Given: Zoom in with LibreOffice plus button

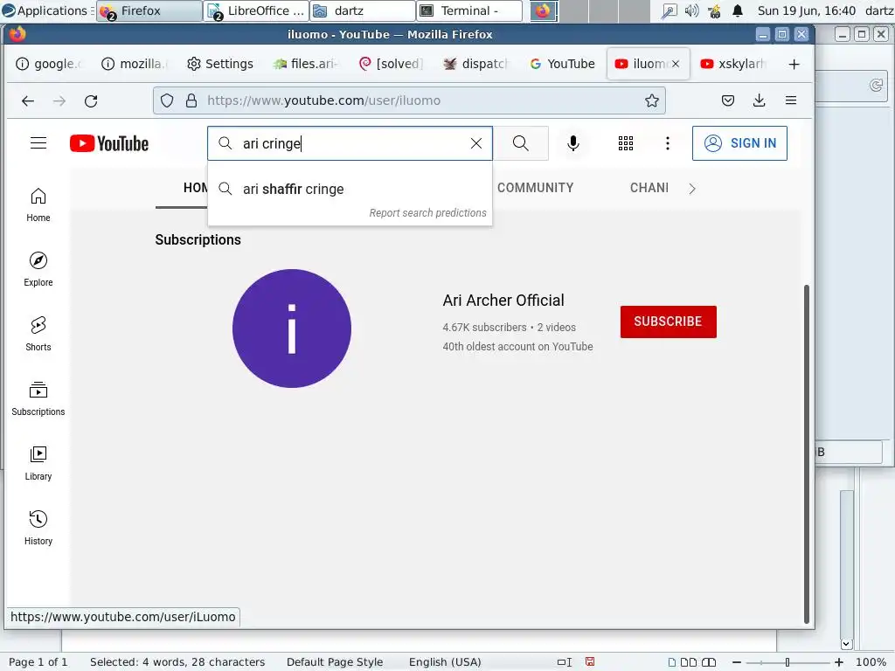Looking at the screenshot, I should pyautogui.click(x=838, y=662).
